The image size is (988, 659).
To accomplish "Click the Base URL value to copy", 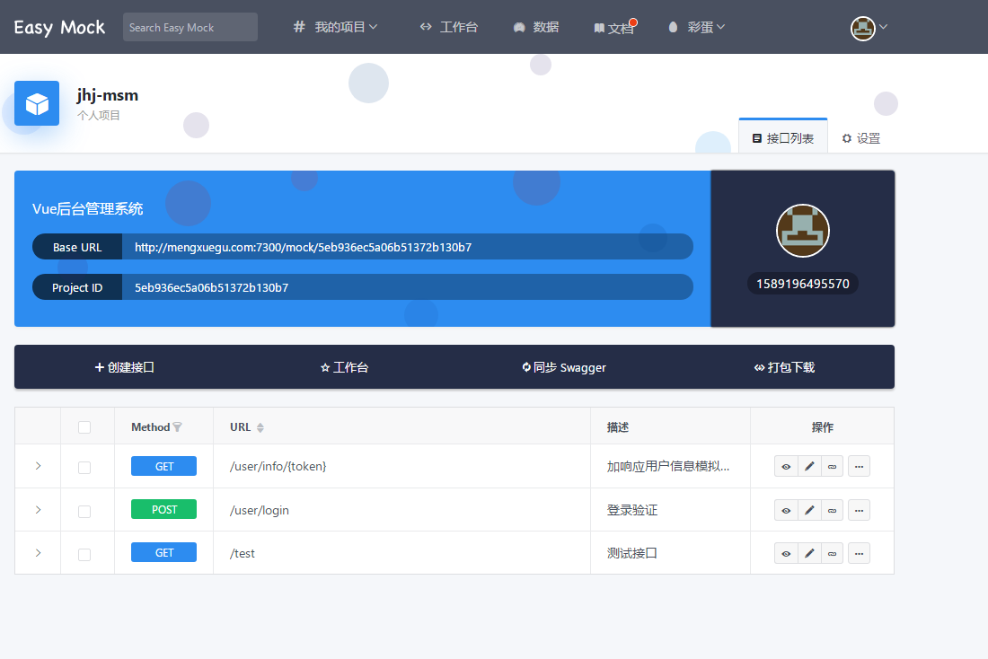I will [303, 247].
